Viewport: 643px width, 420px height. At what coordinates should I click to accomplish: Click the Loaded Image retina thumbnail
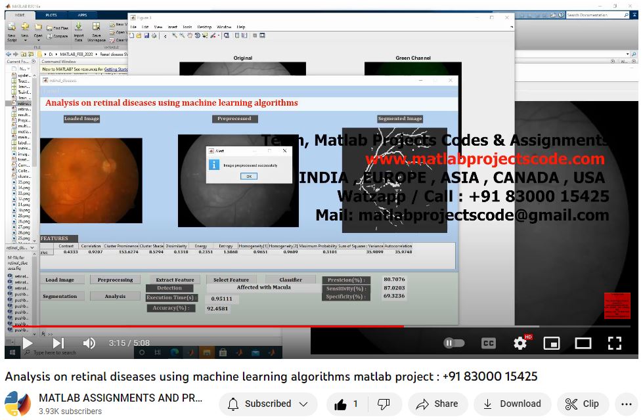91,180
